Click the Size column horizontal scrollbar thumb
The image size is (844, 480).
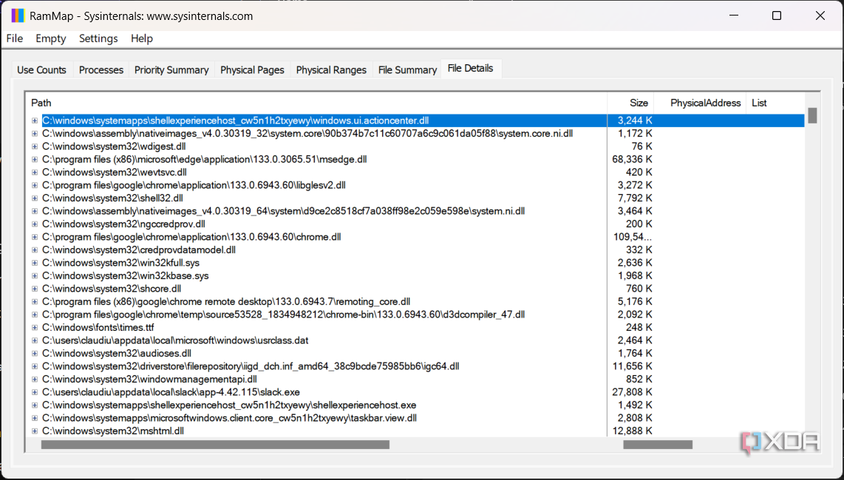[658, 445]
